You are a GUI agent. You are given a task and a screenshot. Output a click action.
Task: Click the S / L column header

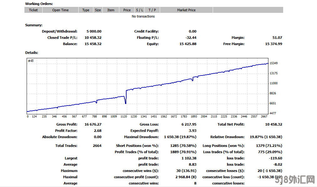(139, 10)
